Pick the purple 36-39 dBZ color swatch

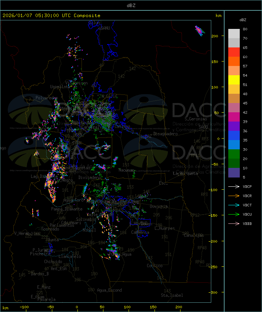[234, 126]
